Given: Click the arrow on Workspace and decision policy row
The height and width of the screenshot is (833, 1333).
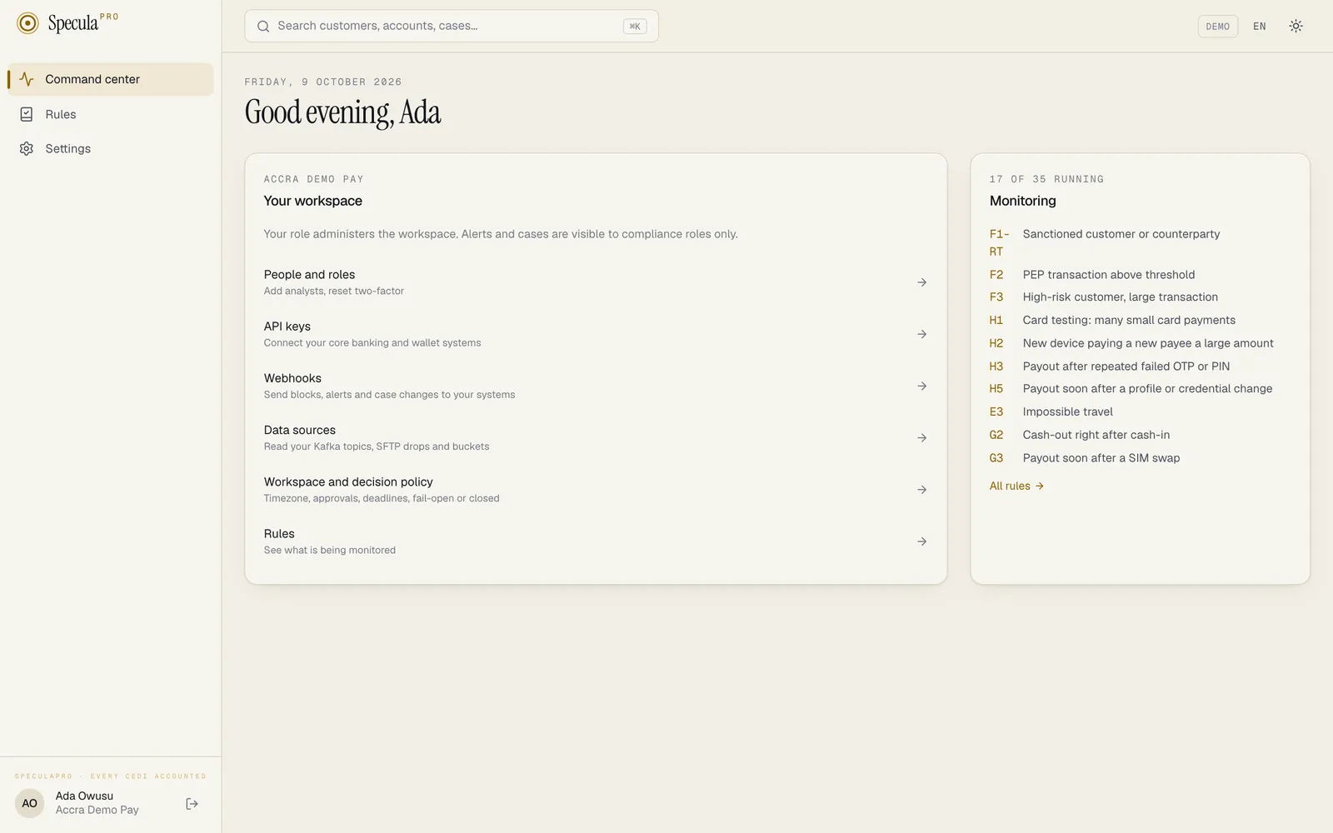Looking at the screenshot, I should tap(921, 490).
